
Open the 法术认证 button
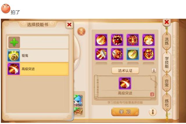coord(125,71)
